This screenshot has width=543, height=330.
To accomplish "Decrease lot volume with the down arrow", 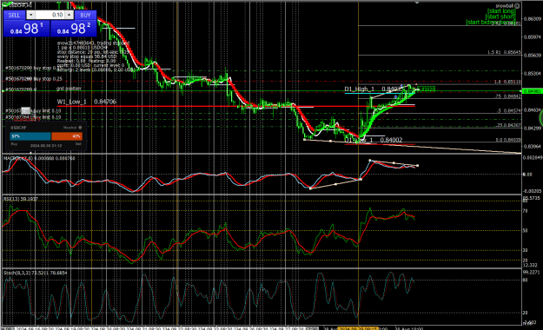I will 30,15.
